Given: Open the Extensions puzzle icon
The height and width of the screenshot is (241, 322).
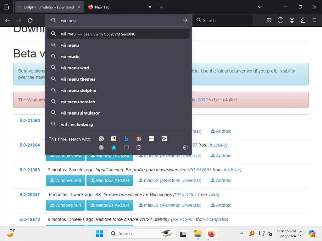Looking at the screenshot, I should point(303,20).
